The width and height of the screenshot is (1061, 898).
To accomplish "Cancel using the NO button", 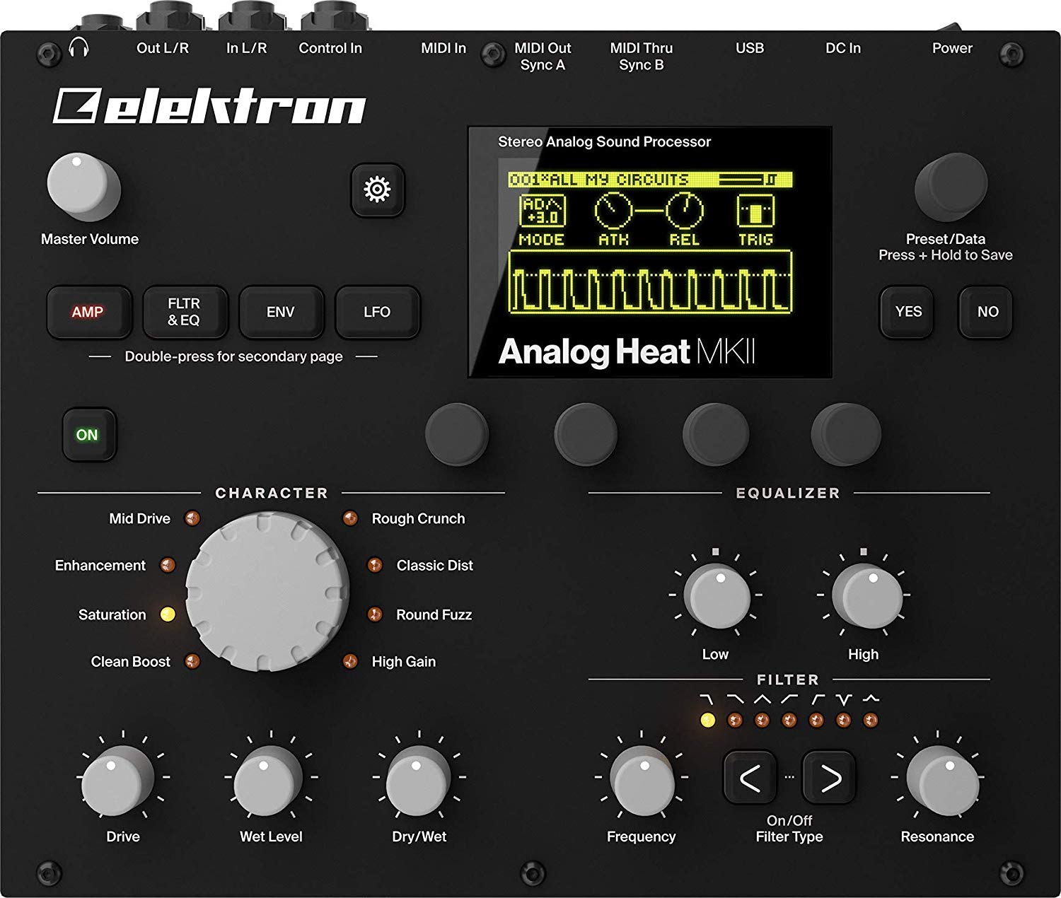I will pos(985,312).
